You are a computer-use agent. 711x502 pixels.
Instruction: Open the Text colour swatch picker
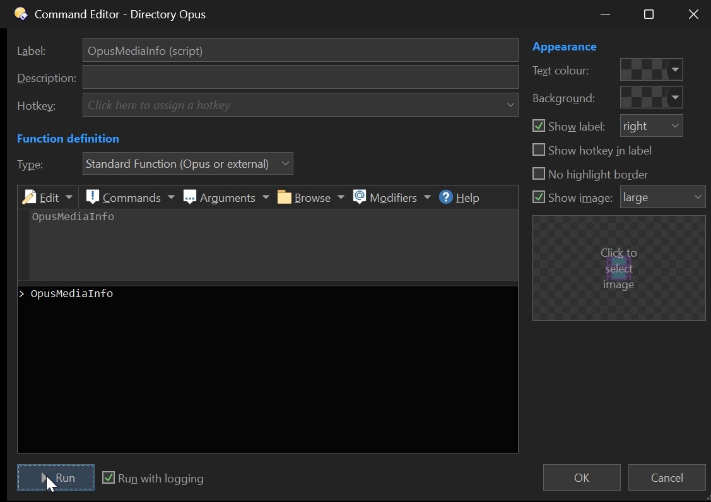pos(651,70)
